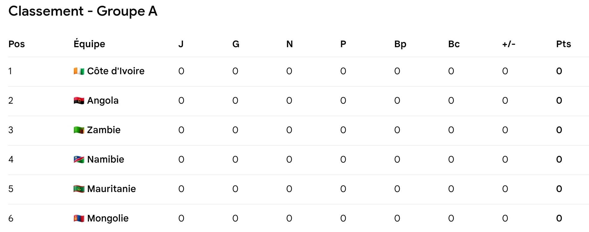Viewport: 589px width, 232px height.
Task: Click the J matches played header
Action: 181,44
